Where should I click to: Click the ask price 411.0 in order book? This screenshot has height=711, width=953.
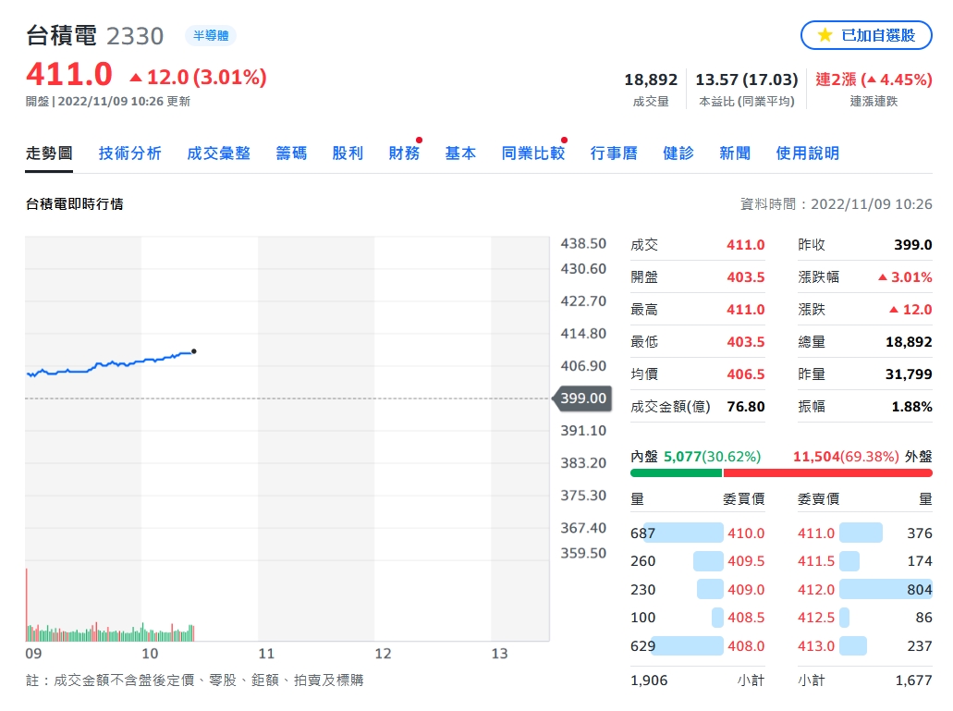(816, 533)
